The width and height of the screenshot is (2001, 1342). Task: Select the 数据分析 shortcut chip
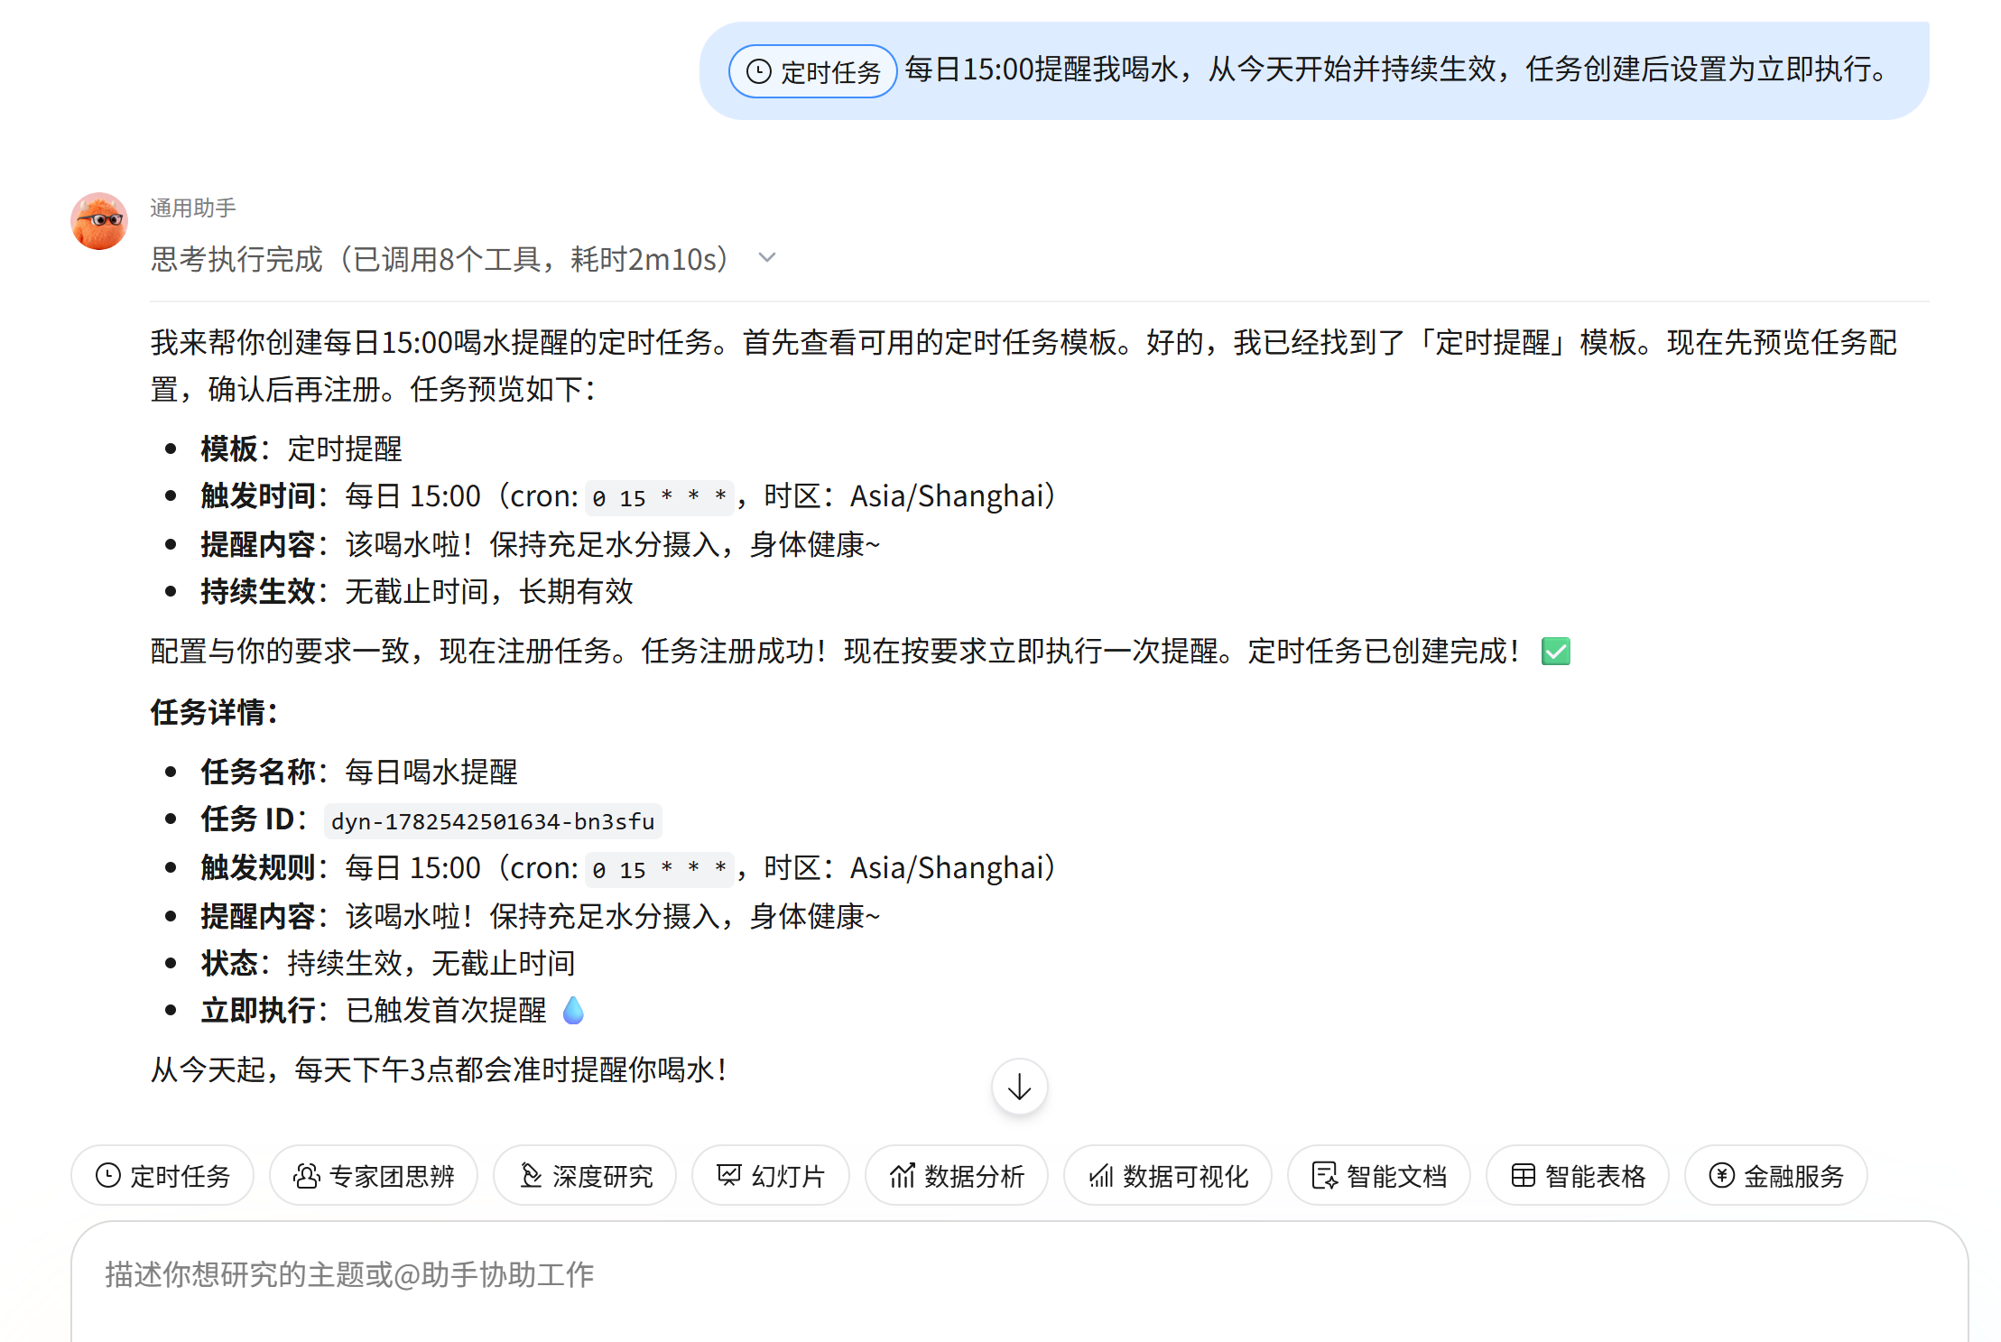coord(957,1175)
